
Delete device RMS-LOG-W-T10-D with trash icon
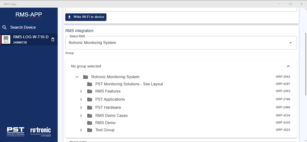click(53, 39)
